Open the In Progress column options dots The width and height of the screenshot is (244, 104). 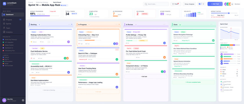coord(117,24)
